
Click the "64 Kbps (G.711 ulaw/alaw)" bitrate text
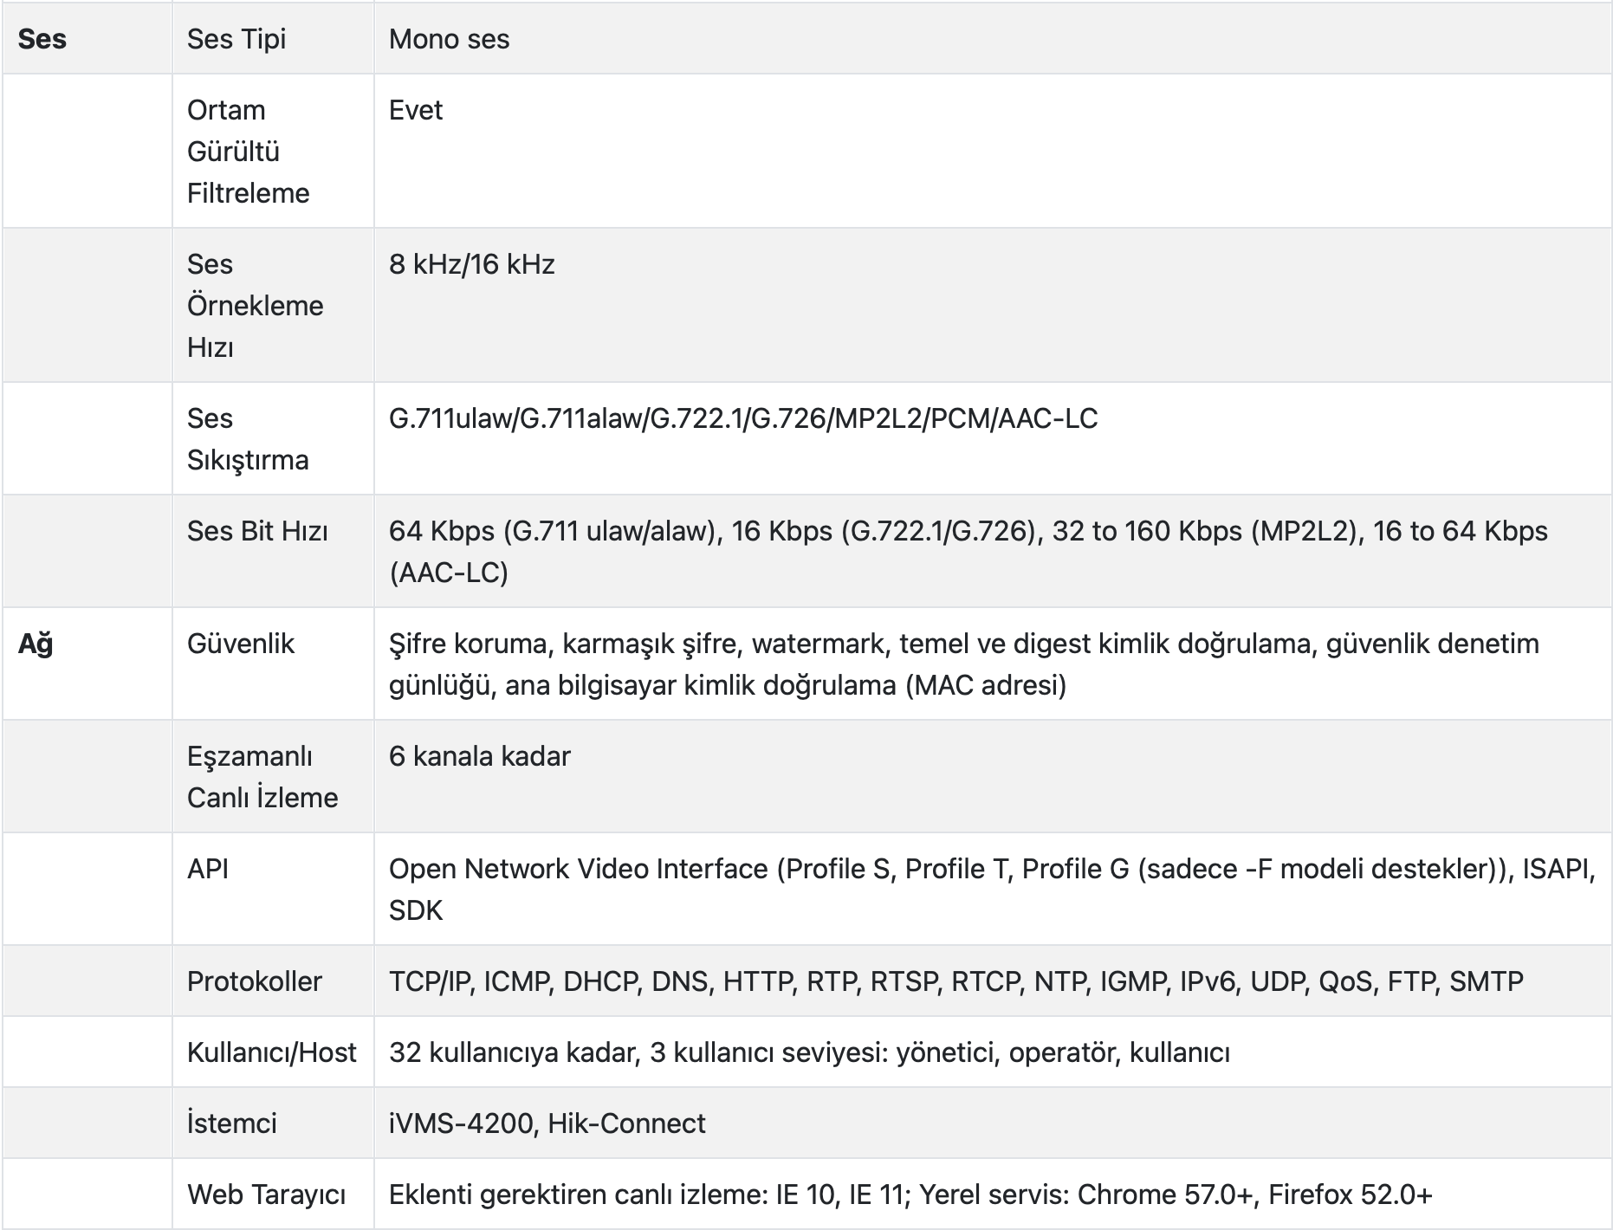554,531
